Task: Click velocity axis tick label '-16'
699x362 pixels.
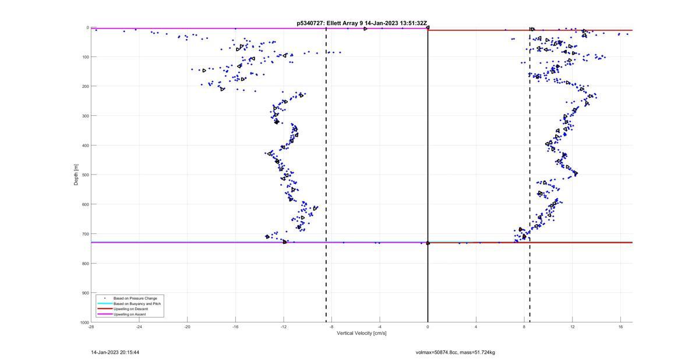Action: coord(235,327)
